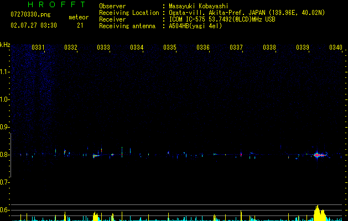The width and height of the screenshot is (348, 221).
Task: Click the yellow power block just before 0333
Action: coord(95,217)
